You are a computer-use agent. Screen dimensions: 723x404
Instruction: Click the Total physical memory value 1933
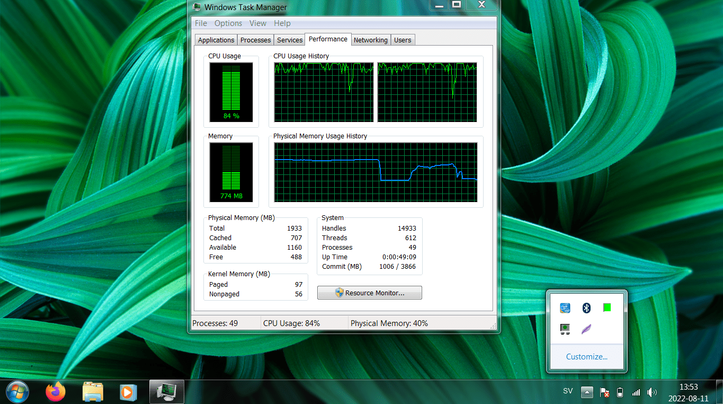(x=294, y=229)
